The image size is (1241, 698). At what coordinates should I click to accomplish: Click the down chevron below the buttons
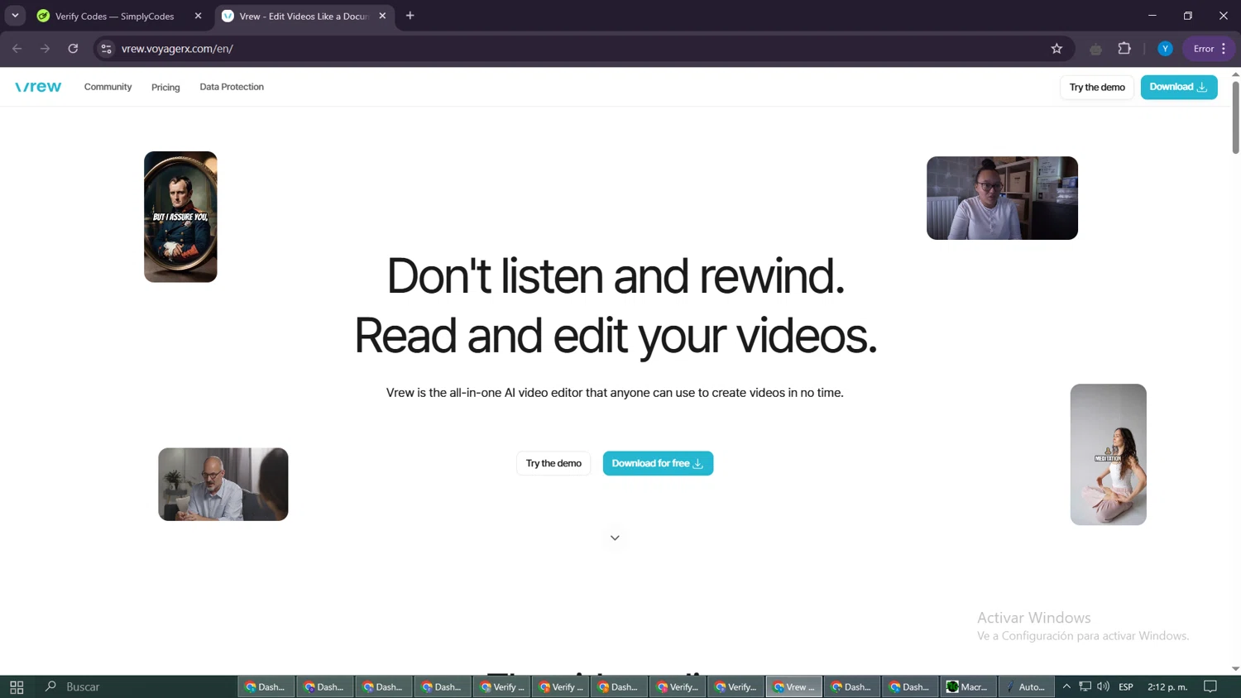(x=615, y=538)
